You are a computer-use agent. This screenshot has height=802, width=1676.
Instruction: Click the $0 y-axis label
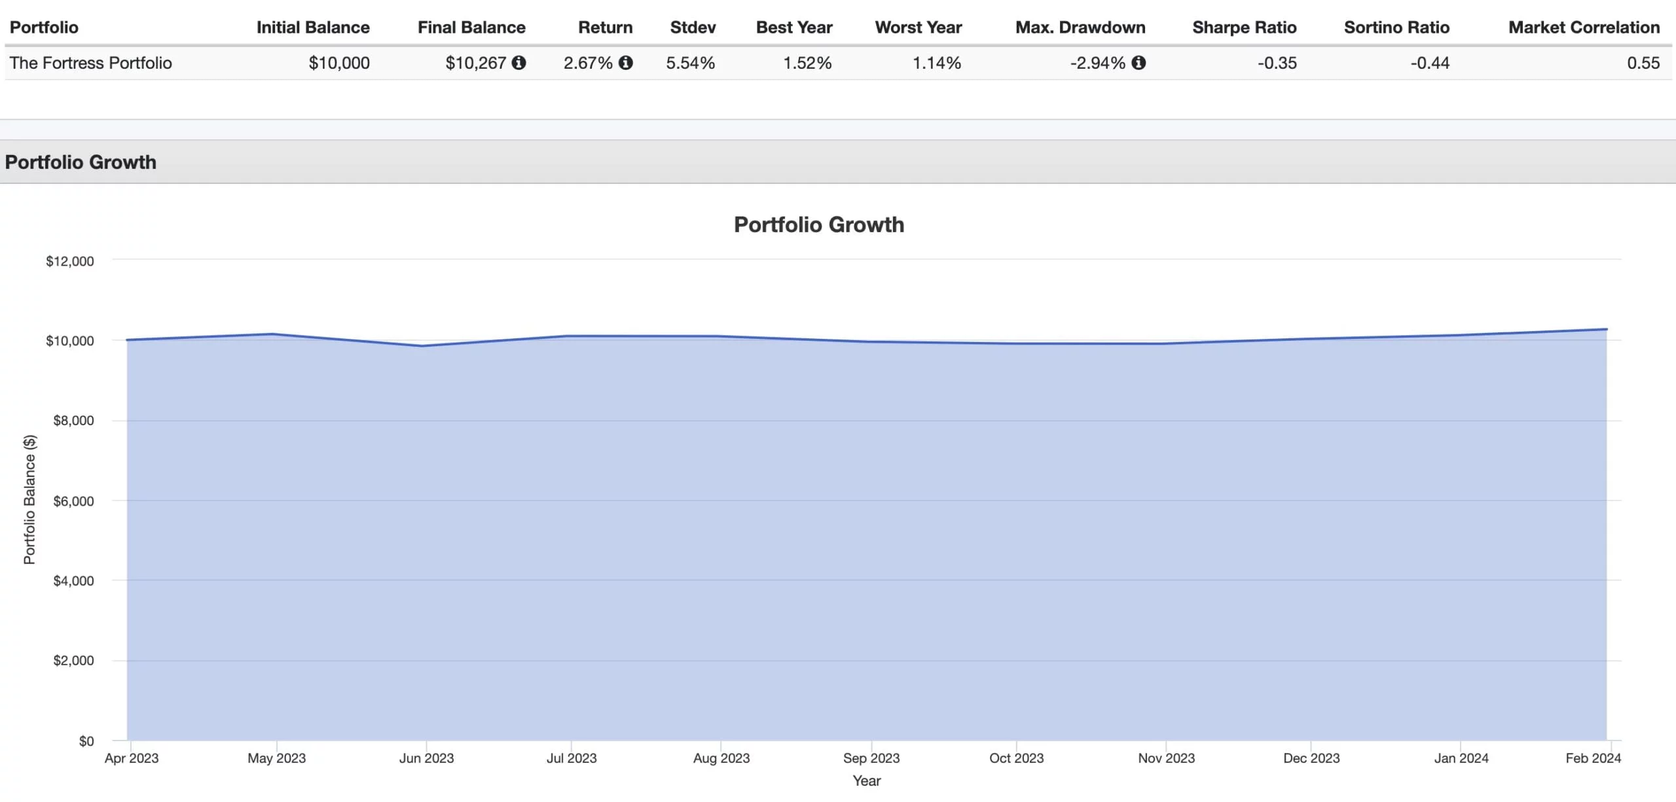click(86, 741)
